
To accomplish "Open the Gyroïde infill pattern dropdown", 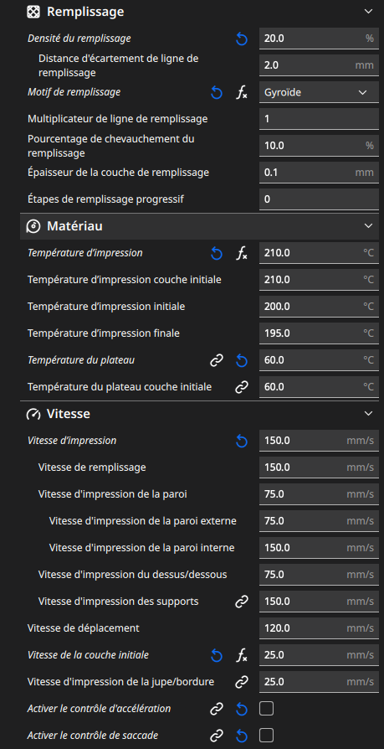I will point(319,93).
